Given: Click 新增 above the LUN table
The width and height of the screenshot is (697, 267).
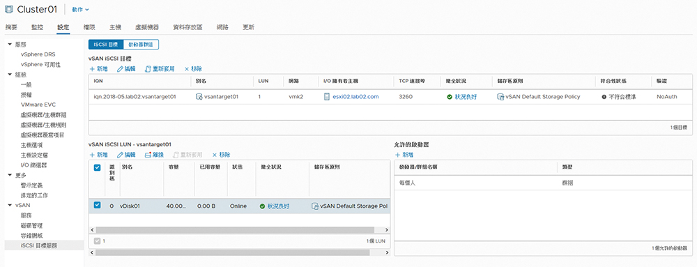Looking at the screenshot, I should [x=99, y=155].
